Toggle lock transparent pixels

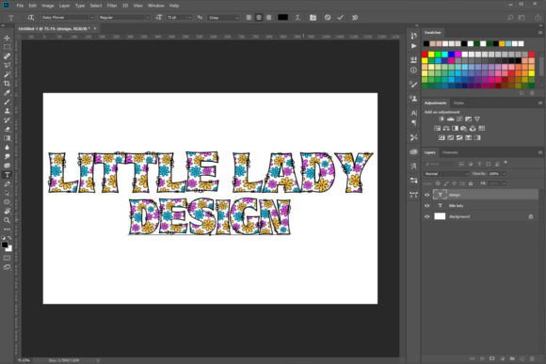point(438,183)
